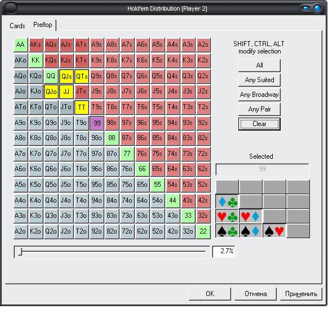Click the Clear button

[x=259, y=124]
